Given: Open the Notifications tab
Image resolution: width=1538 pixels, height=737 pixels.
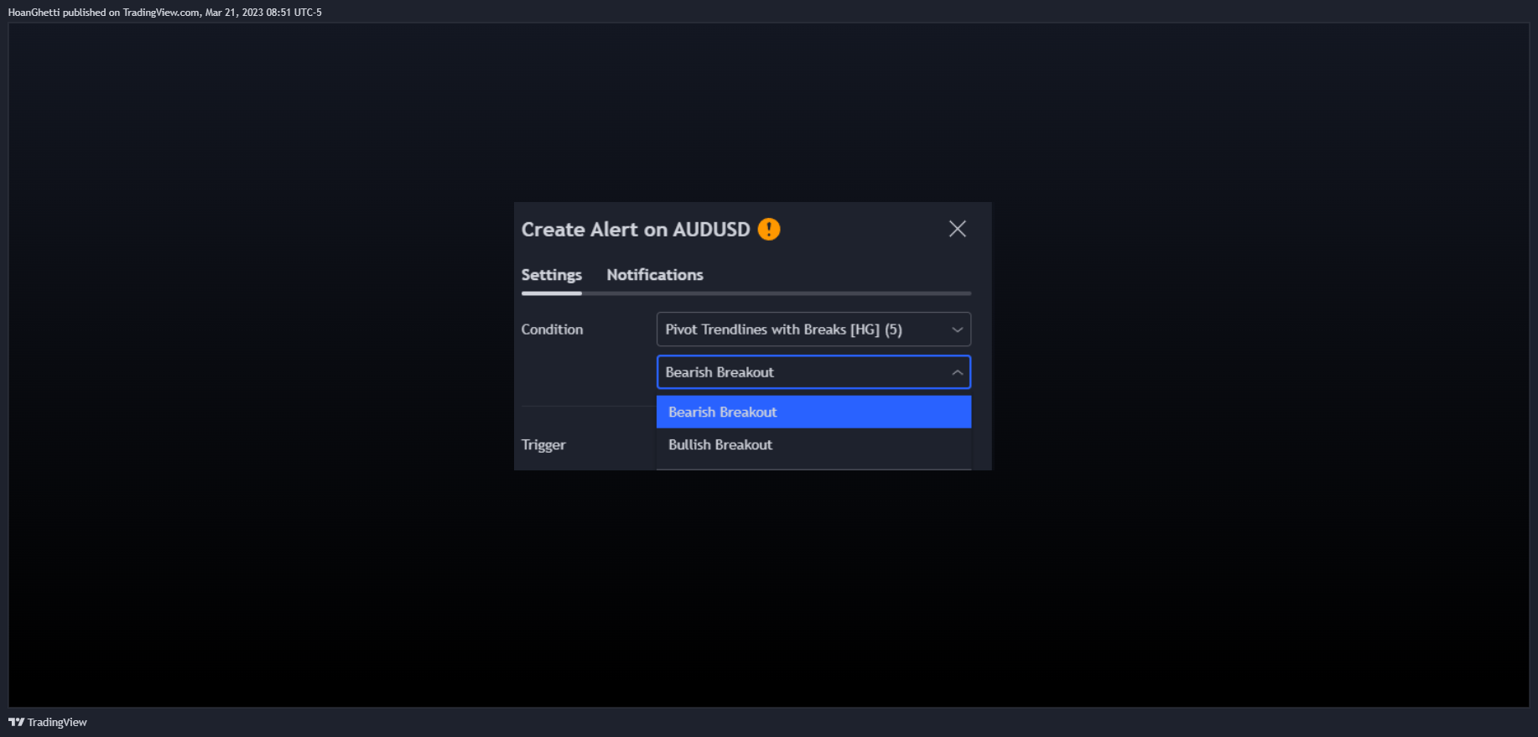Looking at the screenshot, I should pos(655,275).
